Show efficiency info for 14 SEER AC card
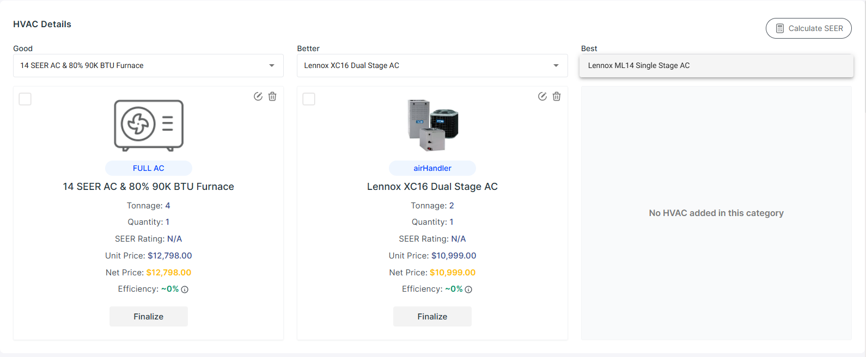The width and height of the screenshot is (866, 357). click(x=185, y=290)
